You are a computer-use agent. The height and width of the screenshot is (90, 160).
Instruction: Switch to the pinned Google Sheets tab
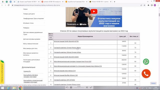(7, 2)
